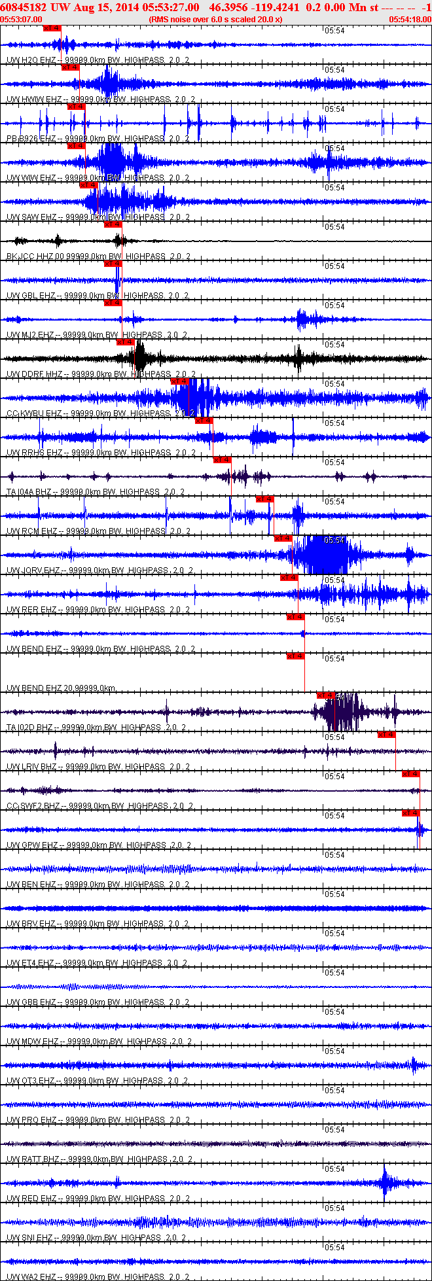The image size is (432, 1281).
Task: Click the end time 05:54:18.00 label
Action: click(410, 20)
